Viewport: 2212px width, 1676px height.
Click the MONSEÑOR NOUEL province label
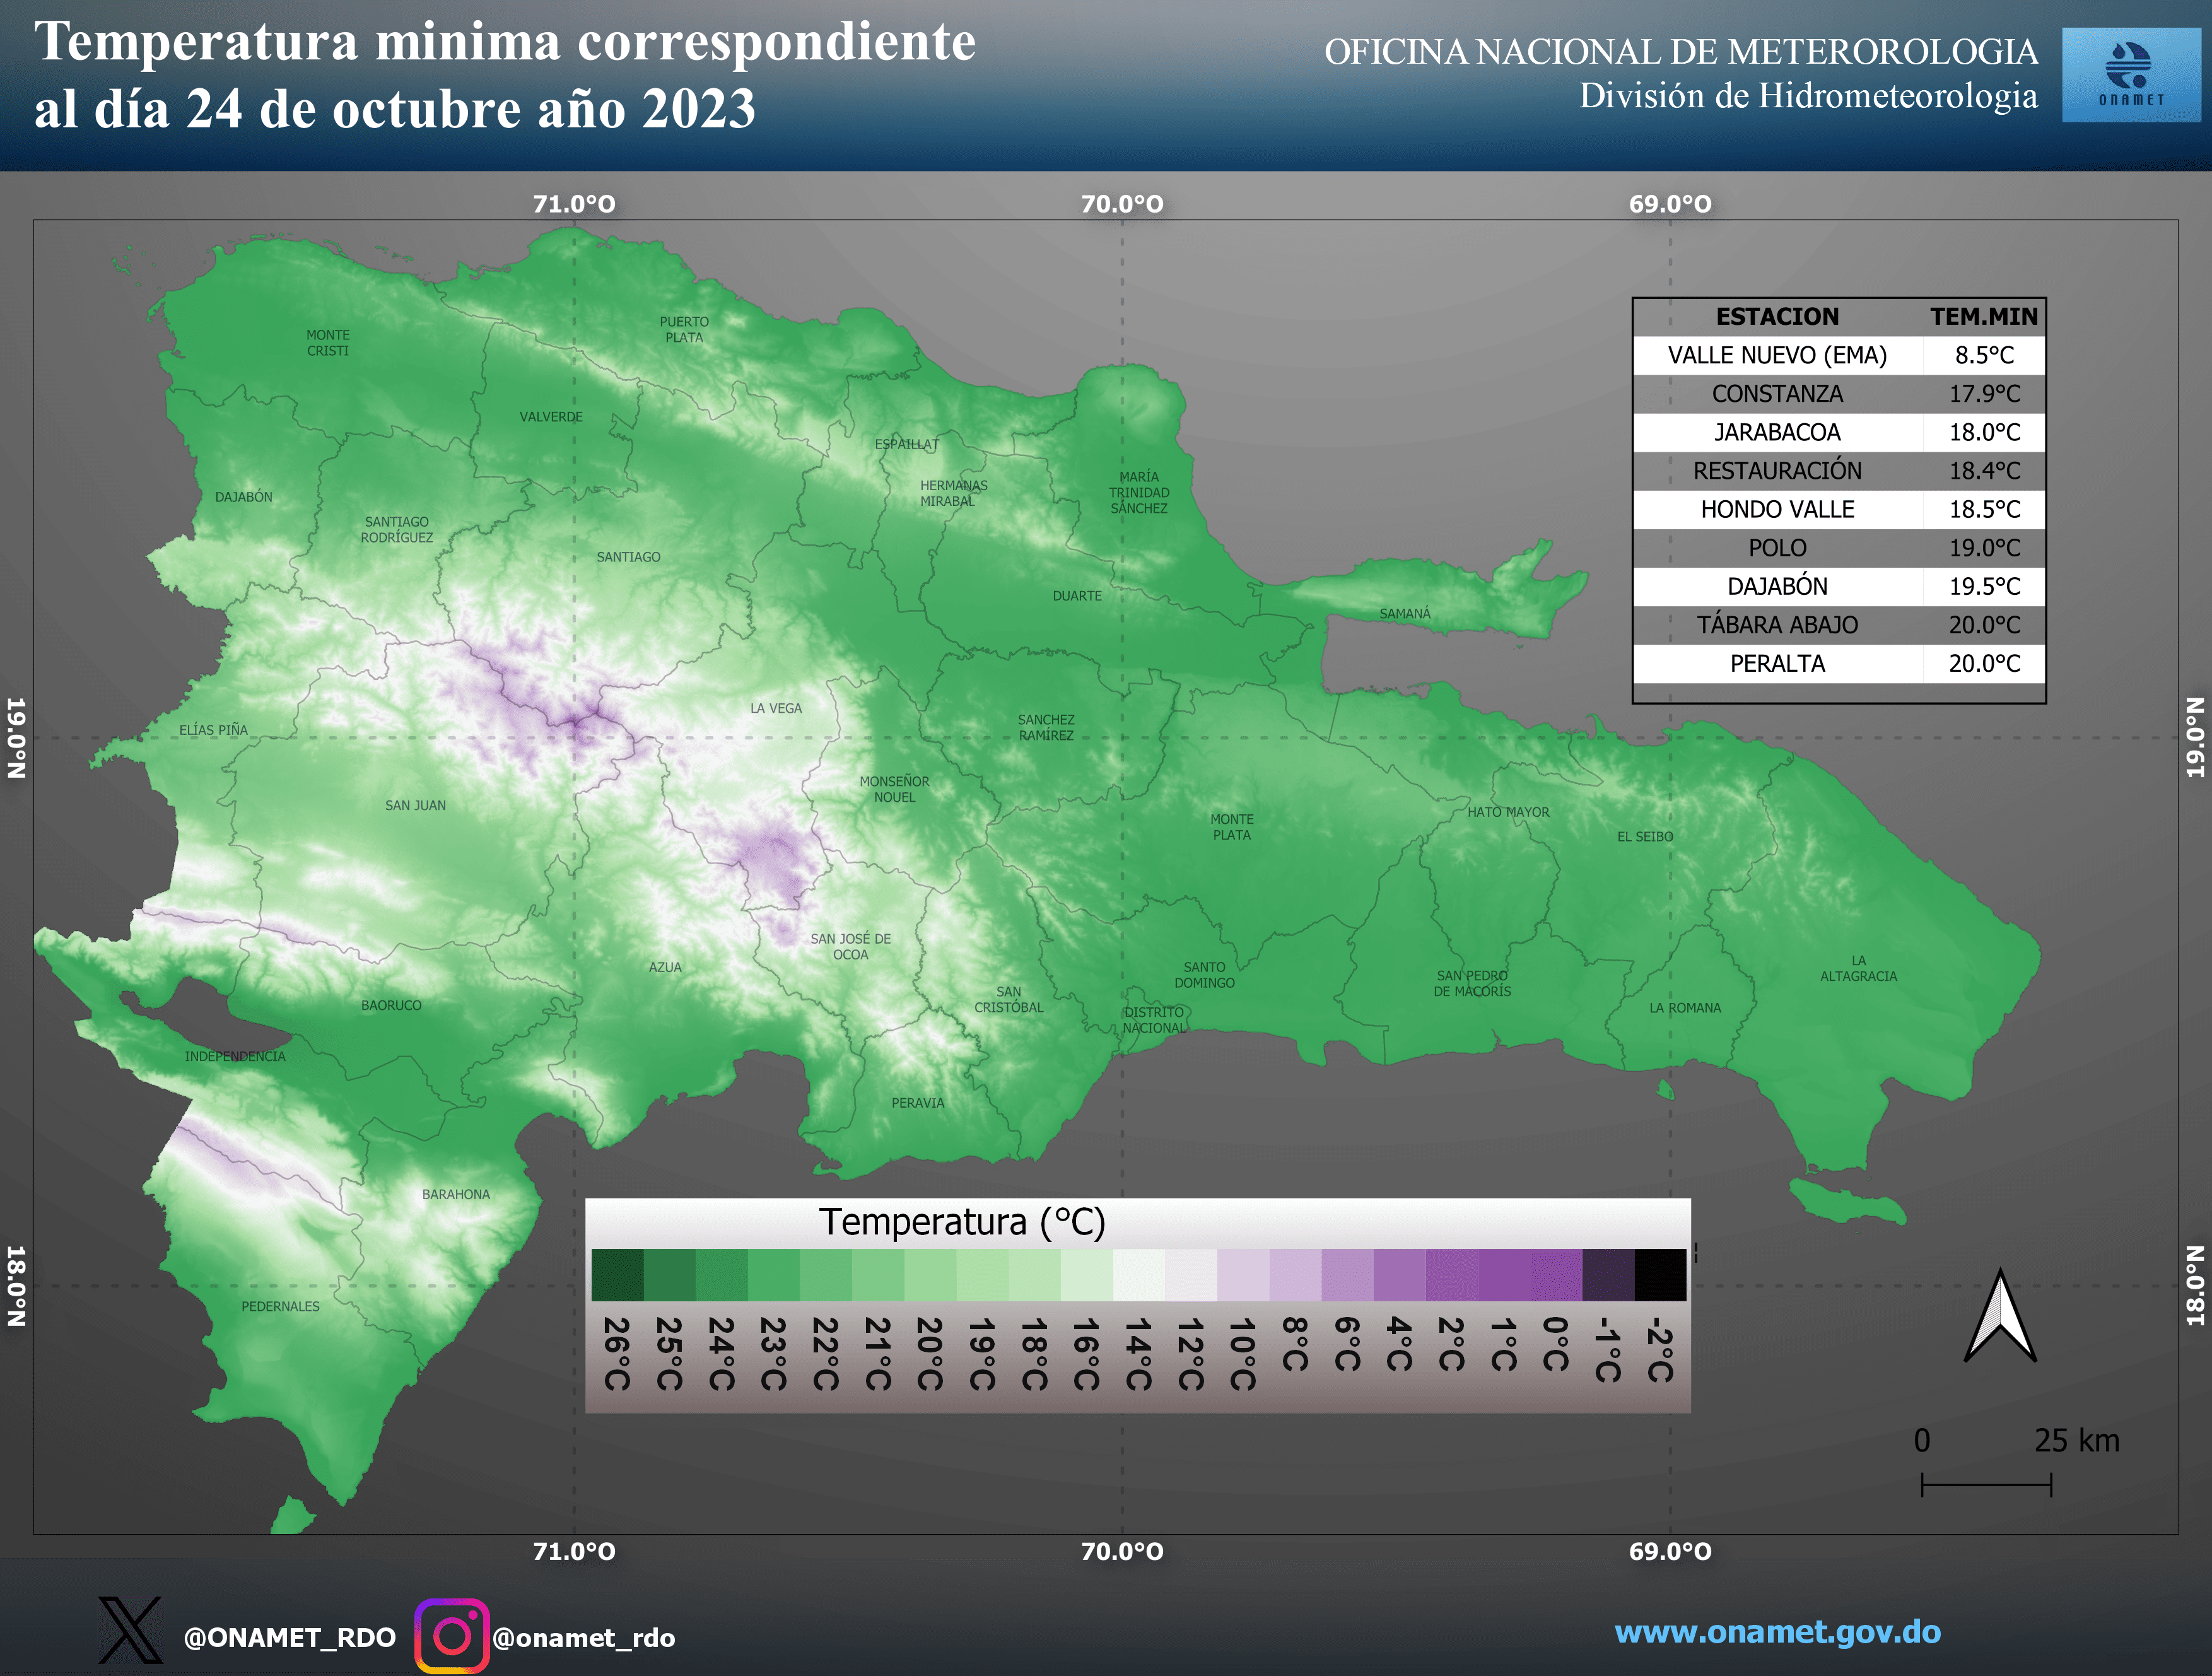[x=894, y=789]
